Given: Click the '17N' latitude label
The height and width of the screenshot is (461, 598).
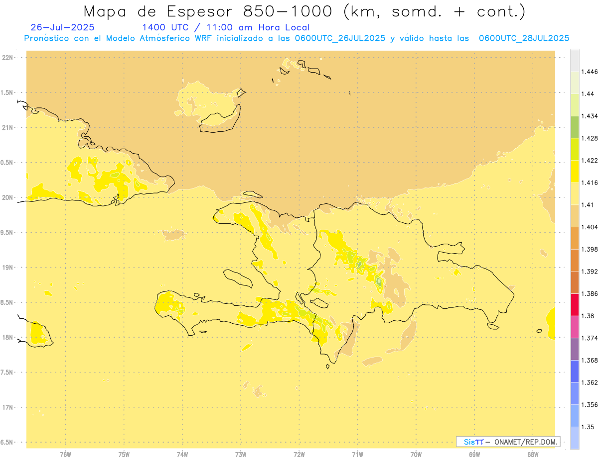Looking at the screenshot, I should click(x=8, y=407).
